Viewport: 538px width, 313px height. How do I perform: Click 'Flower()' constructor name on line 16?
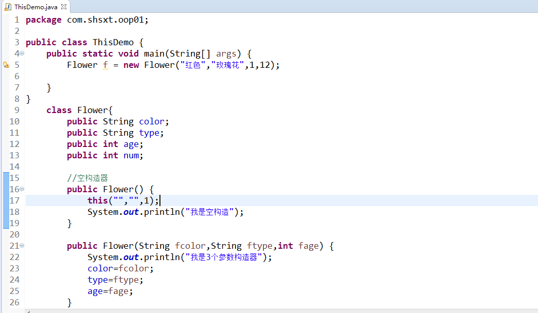pos(123,189)
